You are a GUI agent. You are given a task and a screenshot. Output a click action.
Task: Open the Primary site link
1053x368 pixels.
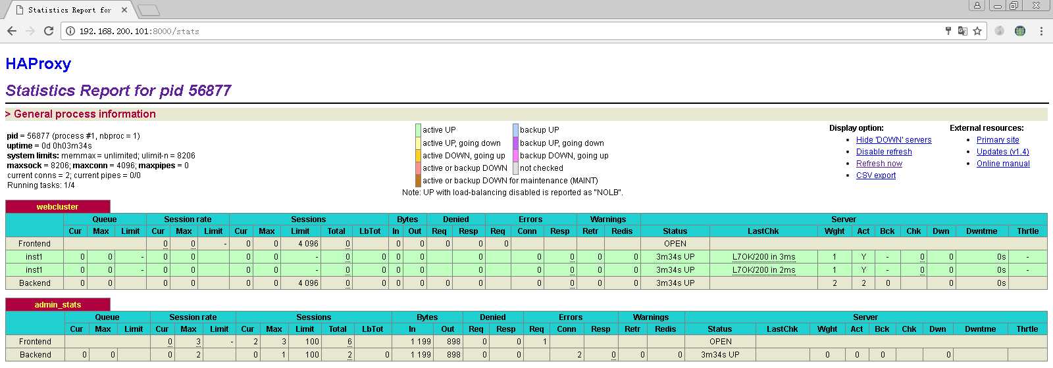point(998,140)
